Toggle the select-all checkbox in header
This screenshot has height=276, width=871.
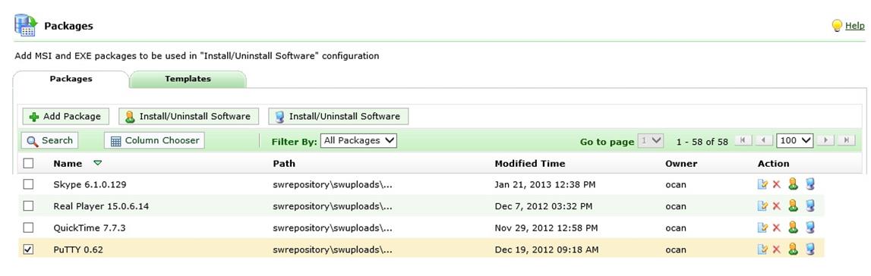click(28, 163)
